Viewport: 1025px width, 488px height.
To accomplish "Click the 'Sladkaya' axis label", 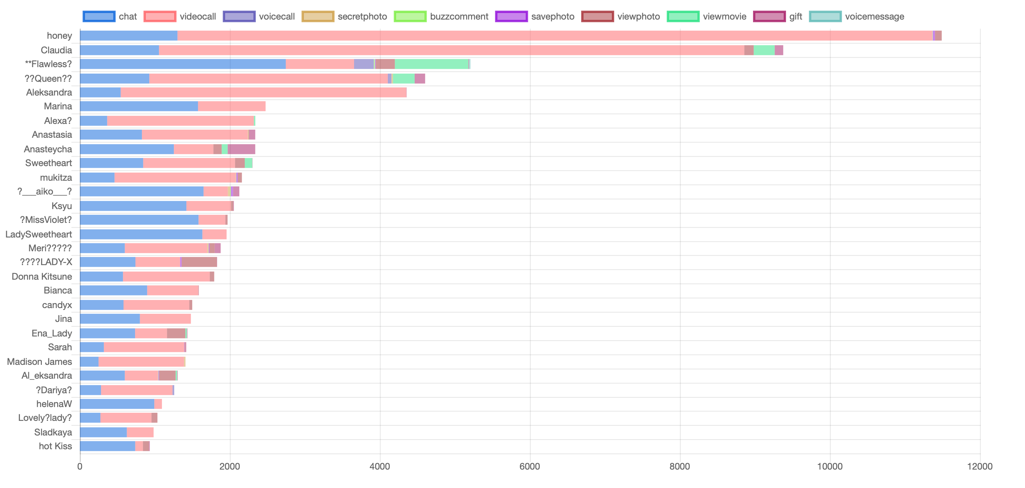I will pos(53,432).
